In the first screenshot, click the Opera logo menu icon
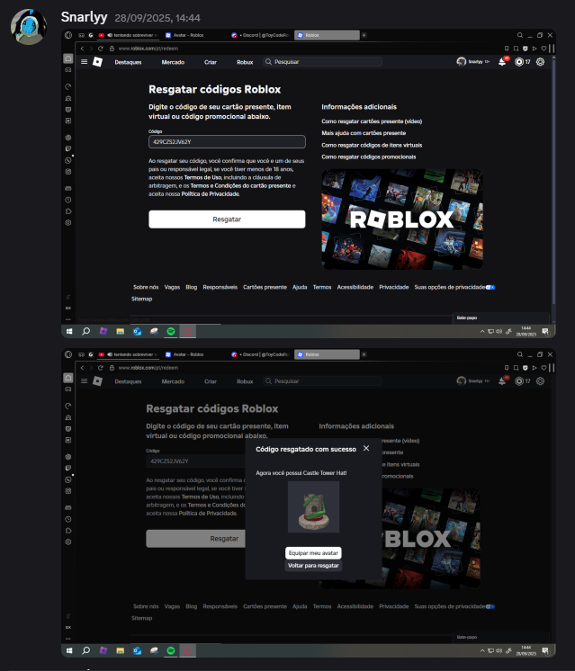 click(68, 35)
